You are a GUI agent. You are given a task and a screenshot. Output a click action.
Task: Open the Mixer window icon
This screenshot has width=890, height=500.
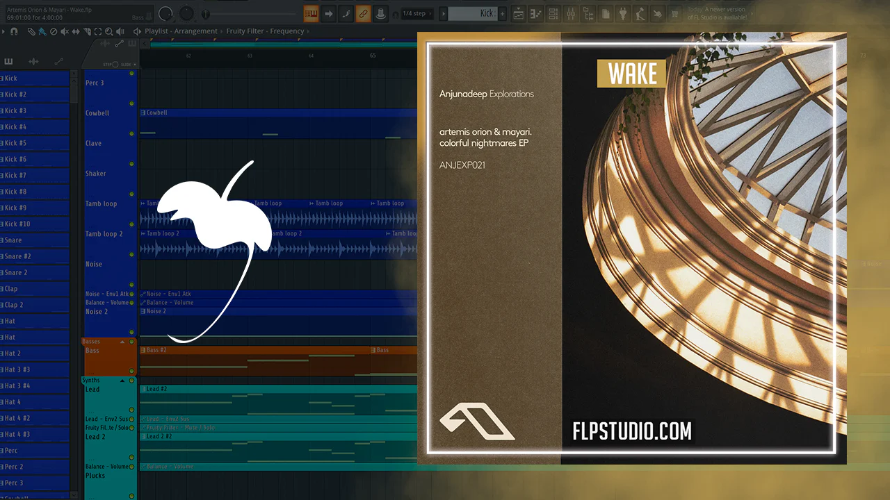pos(570,13)
